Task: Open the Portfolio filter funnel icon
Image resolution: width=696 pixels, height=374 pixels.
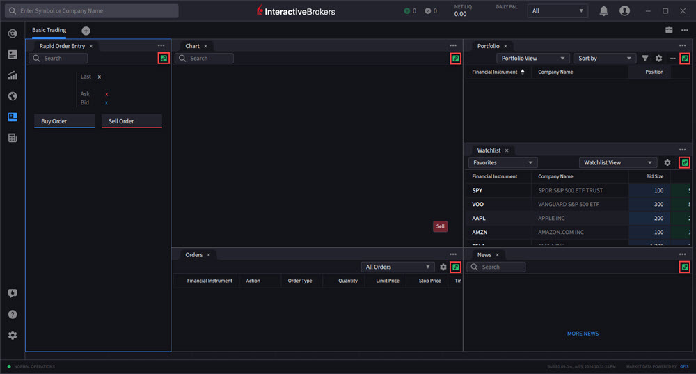Action: click(x=645, y=59)
